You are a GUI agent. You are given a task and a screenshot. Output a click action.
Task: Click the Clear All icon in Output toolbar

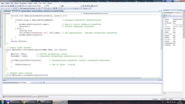click(x=41, y=82)
